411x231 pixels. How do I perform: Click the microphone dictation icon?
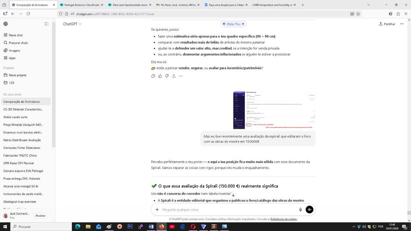pyautogui.click(x=300, y=210)
